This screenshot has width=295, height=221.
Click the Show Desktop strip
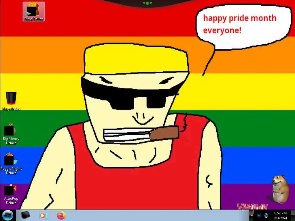293,215
